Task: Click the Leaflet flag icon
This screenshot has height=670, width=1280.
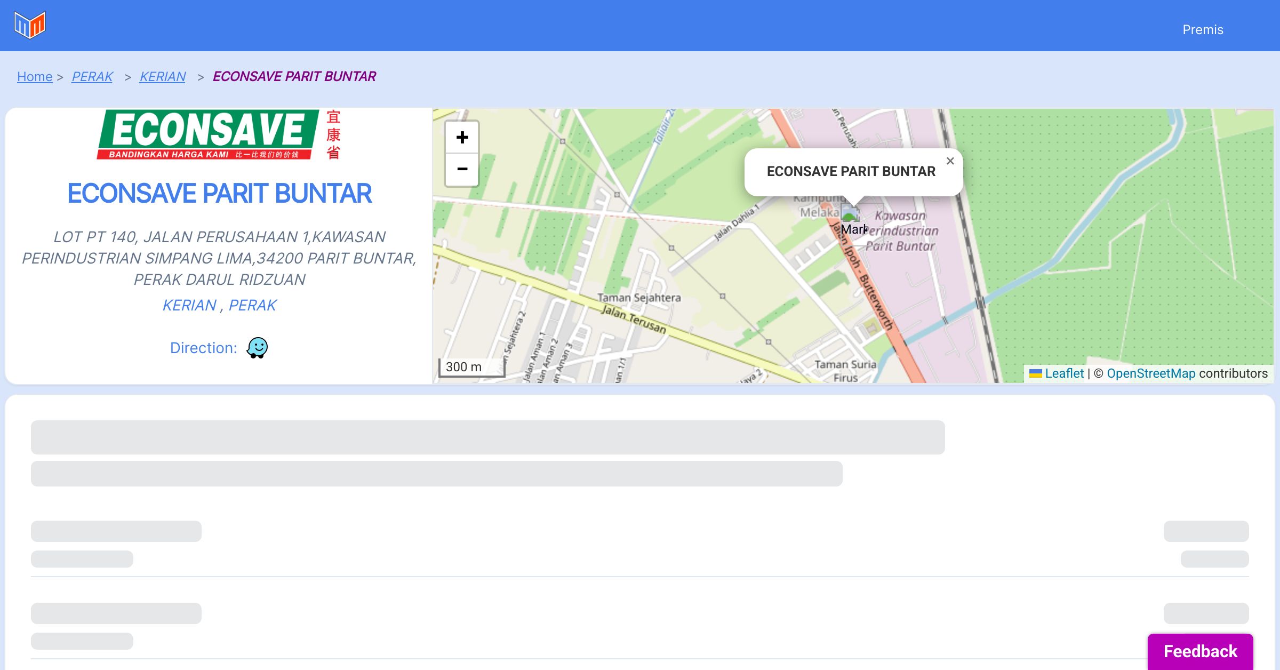Action: (x=1035, y=373)
